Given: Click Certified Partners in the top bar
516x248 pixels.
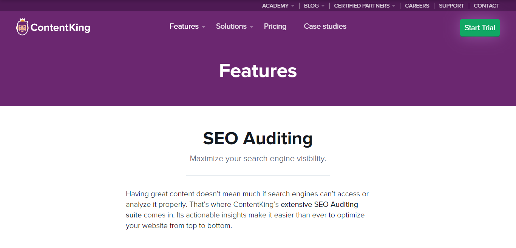Looking at the screenshot, I should [x=362, y=6].
